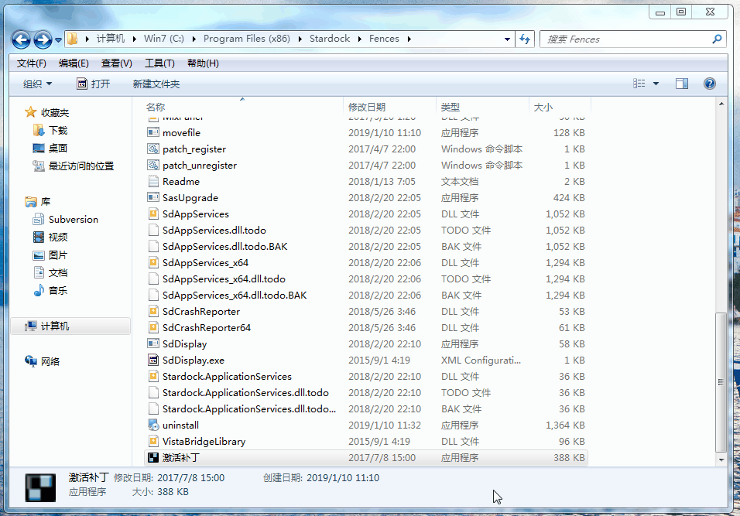Select the patch_register script icon
The width and height of the screenshot is (740, 516).
153,149
